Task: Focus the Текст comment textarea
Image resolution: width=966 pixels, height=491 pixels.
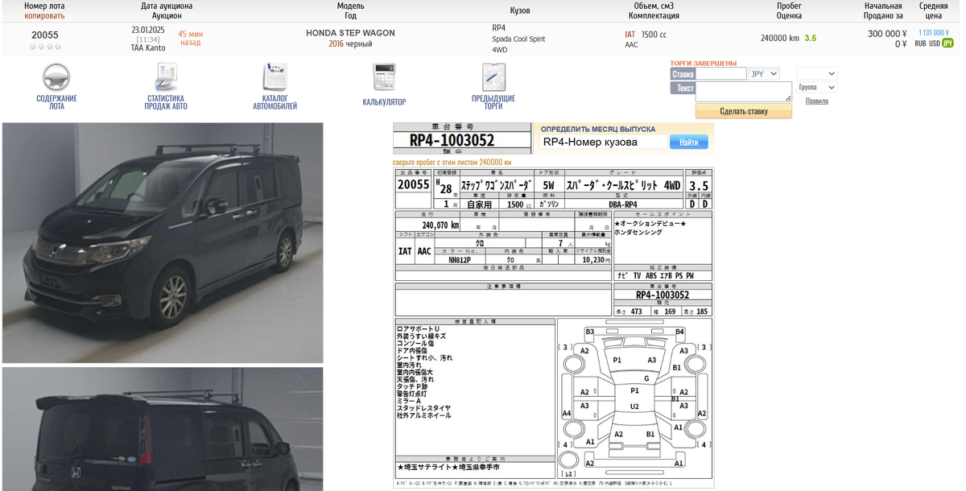Action: point(744,92)
